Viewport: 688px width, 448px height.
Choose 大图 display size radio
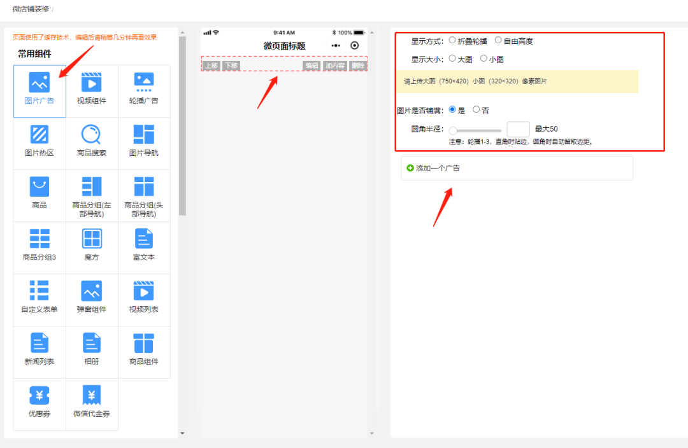point(452,59)
